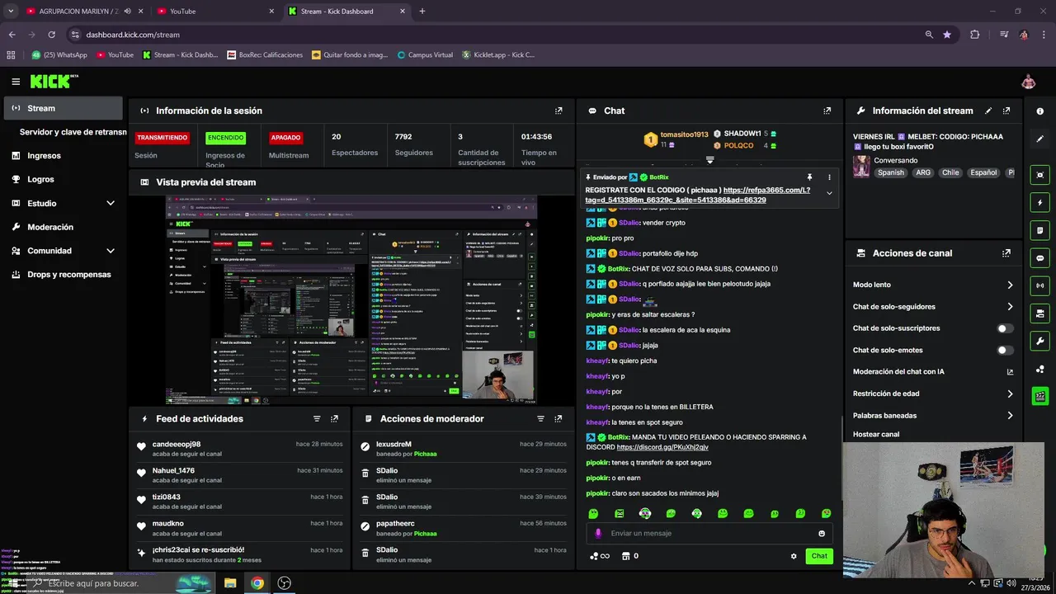Click the broadcast signal icon in the right sidebar
The height and width of the screenshot is (594, 1056).
tap(1039, 285)
